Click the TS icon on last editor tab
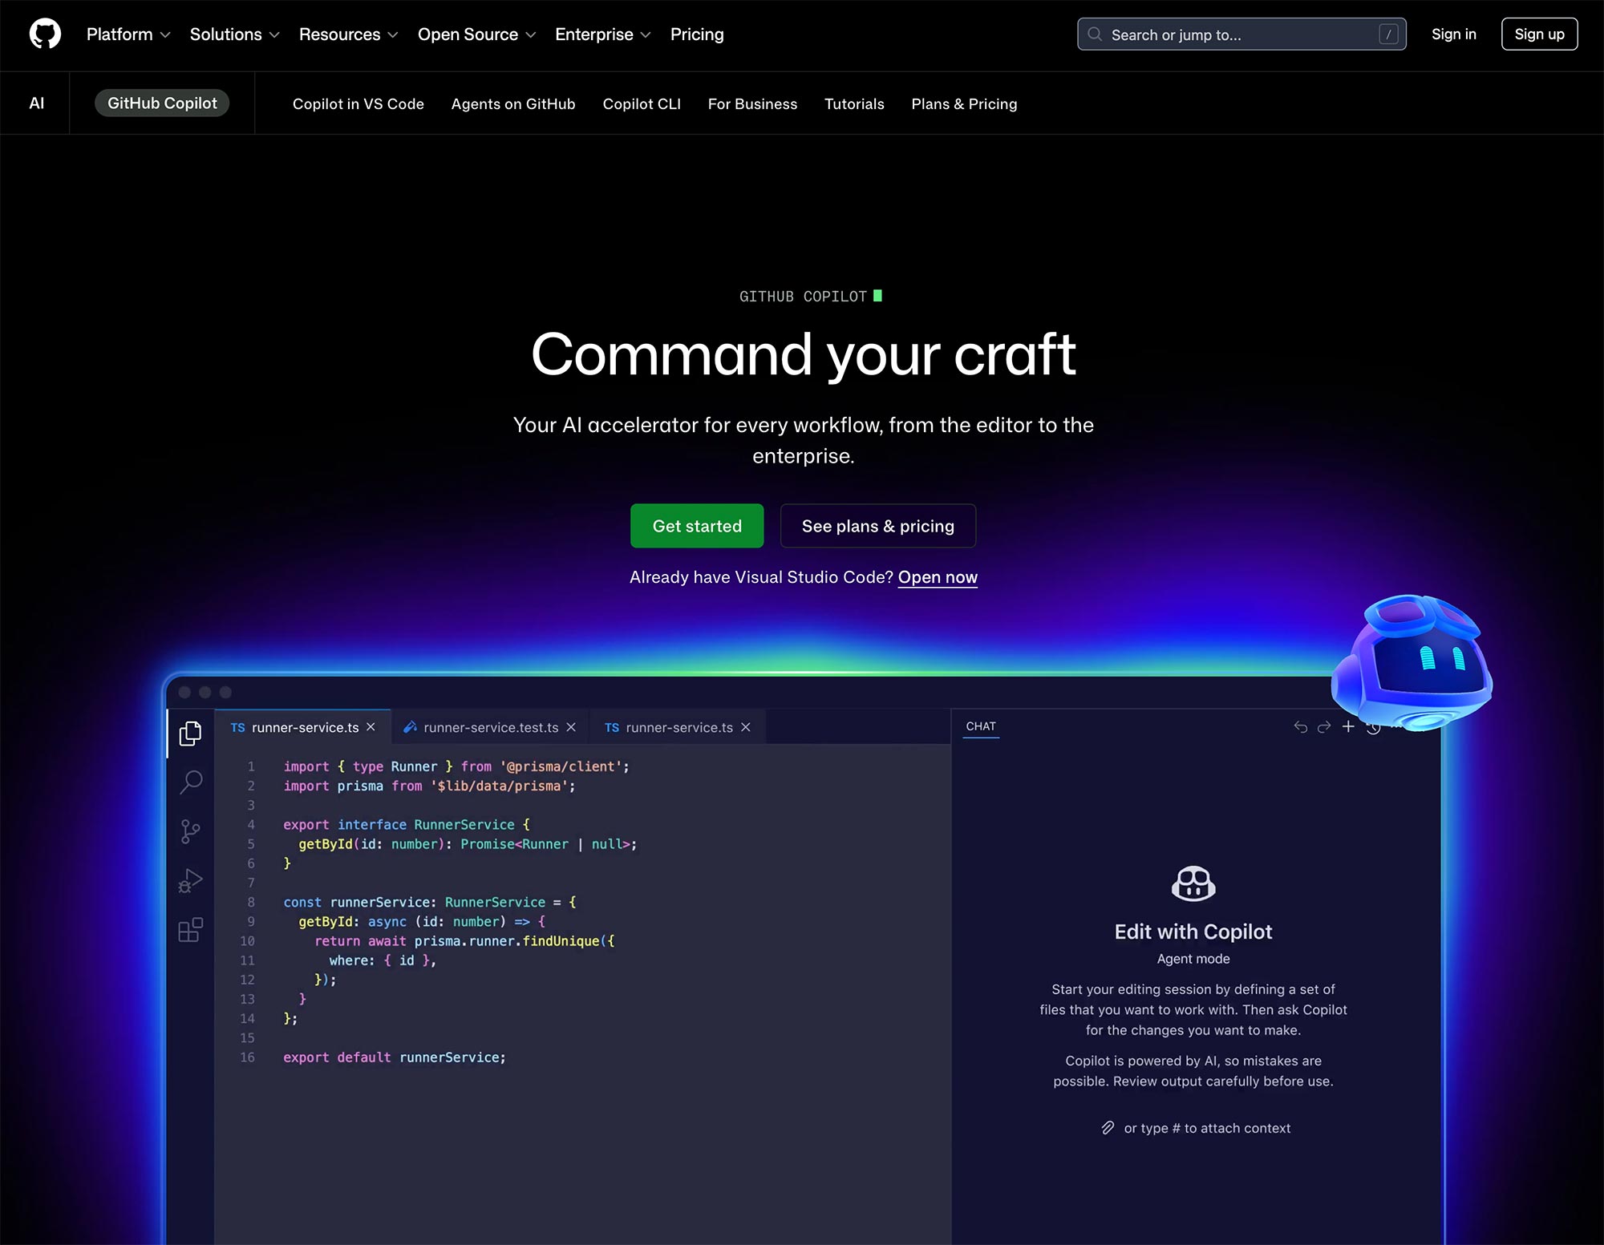 pos(612,728)
